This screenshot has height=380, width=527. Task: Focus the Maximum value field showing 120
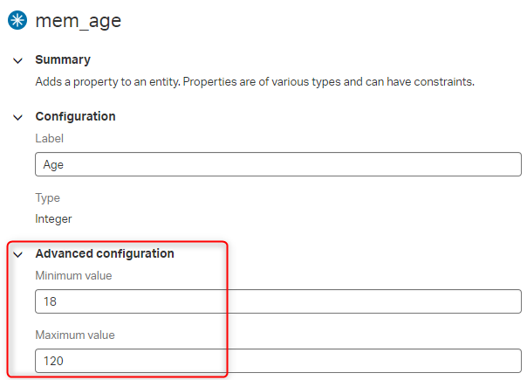tap(278, 361)
